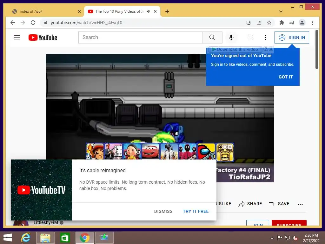The image size is (325, 244).
Task: Open the network tray icon
Action: click(x=288, y=238)
